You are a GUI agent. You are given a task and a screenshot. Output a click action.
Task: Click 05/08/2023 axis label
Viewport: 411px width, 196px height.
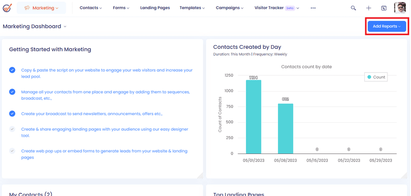[x=286, y=160]
